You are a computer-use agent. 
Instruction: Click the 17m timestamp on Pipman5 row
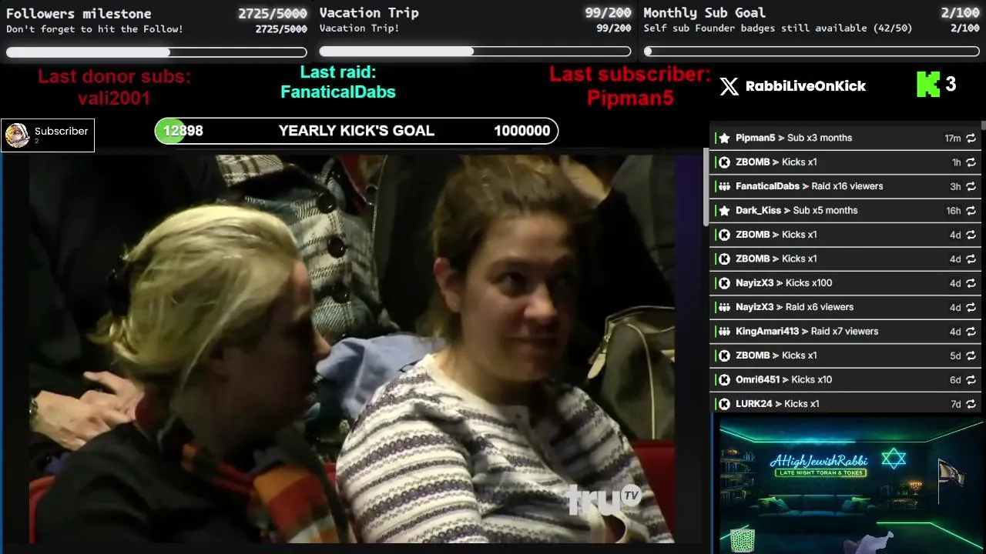point(953,138)
